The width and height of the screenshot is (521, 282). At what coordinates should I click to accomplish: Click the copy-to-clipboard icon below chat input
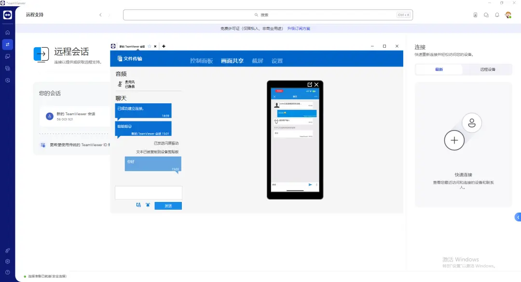138,205
